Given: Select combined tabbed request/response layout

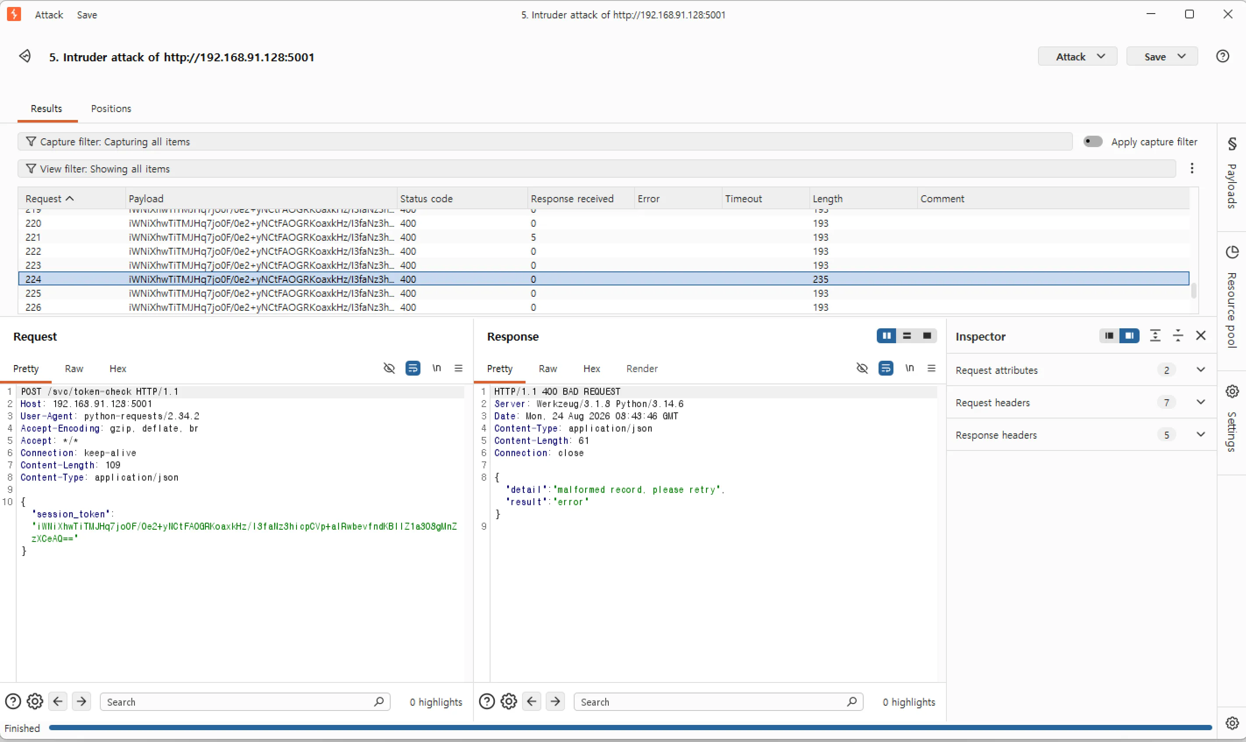Looking at the screenshot, I should [x=927, y=336].
